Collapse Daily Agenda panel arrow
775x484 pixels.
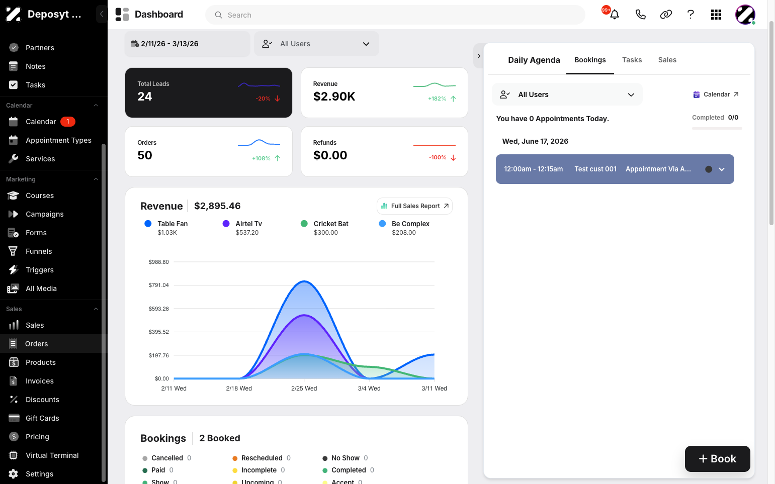pos(479,56)
